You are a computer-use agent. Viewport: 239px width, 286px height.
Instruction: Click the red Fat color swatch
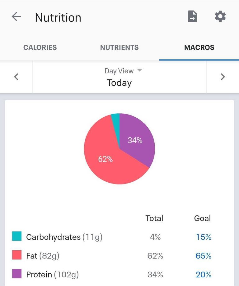point(17,255)
